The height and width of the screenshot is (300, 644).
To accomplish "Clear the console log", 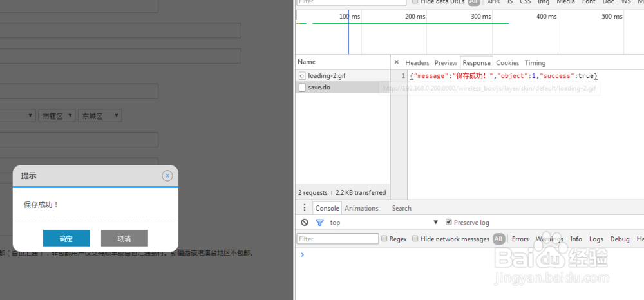I will [305, 223].
